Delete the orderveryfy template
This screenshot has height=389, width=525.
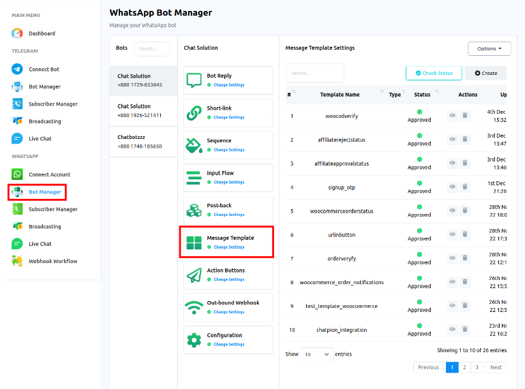click(465, 258)
